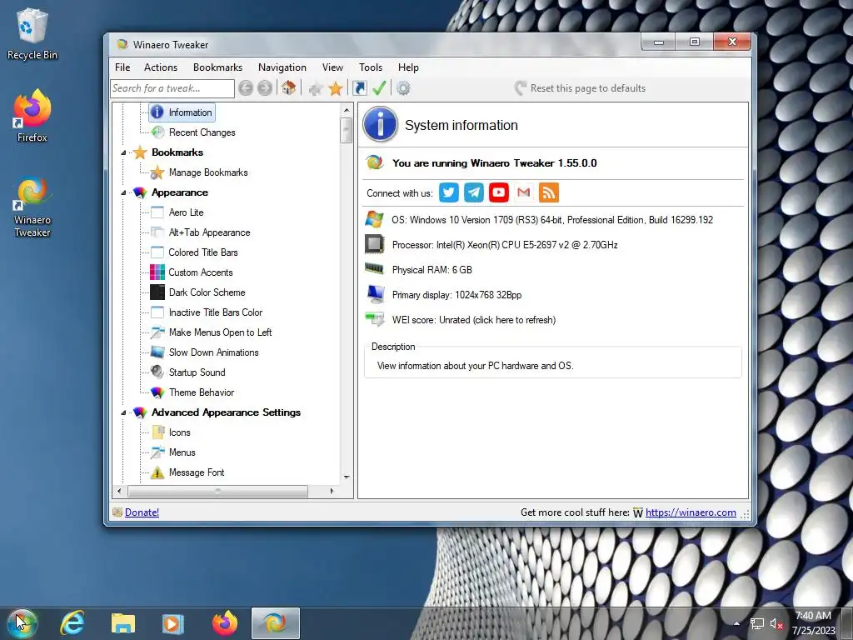Open bookmarks with the gold star toolbar icon
Image resolution: width=853 pixels, height=640 pixels.
pyautogui.click(x=336, y=88)
